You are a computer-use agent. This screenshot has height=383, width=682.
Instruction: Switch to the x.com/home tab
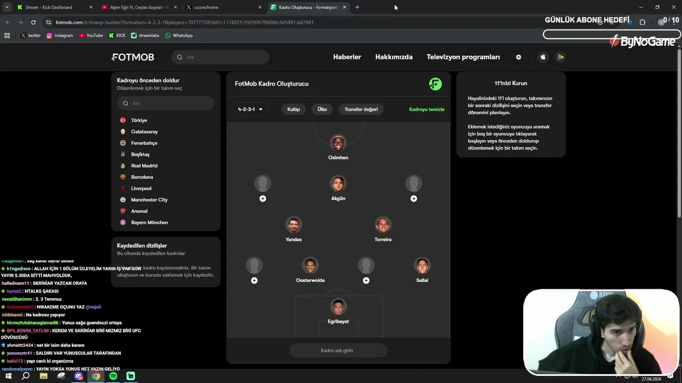click(223, 7)
